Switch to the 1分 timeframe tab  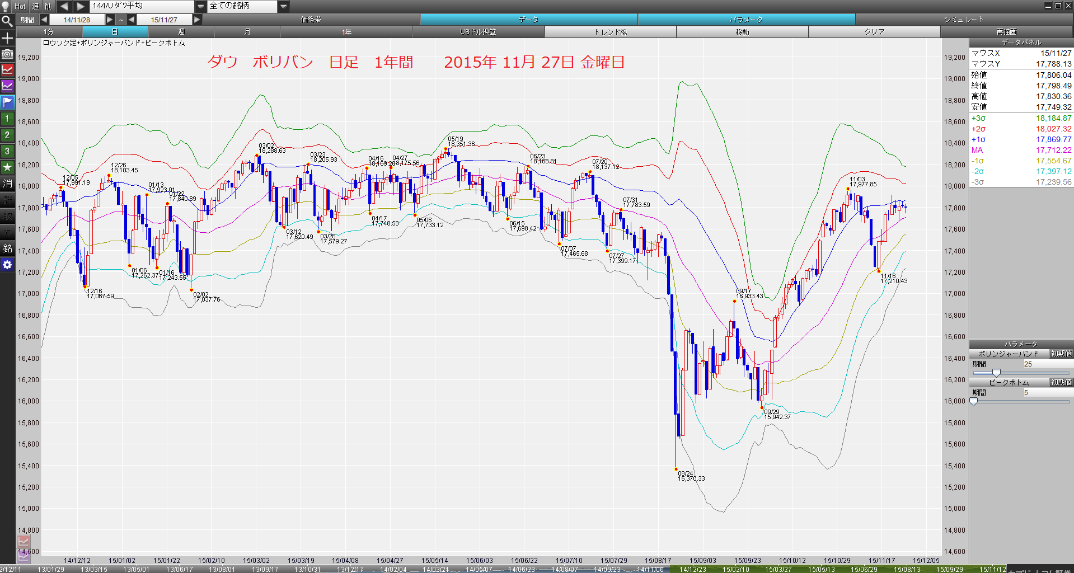(x=49, y=32)
